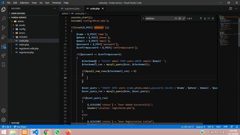Viewport: 240px width, 135px height.
Task: Open the Accounts icon in activity bar
Action: [x=3, y=111]
